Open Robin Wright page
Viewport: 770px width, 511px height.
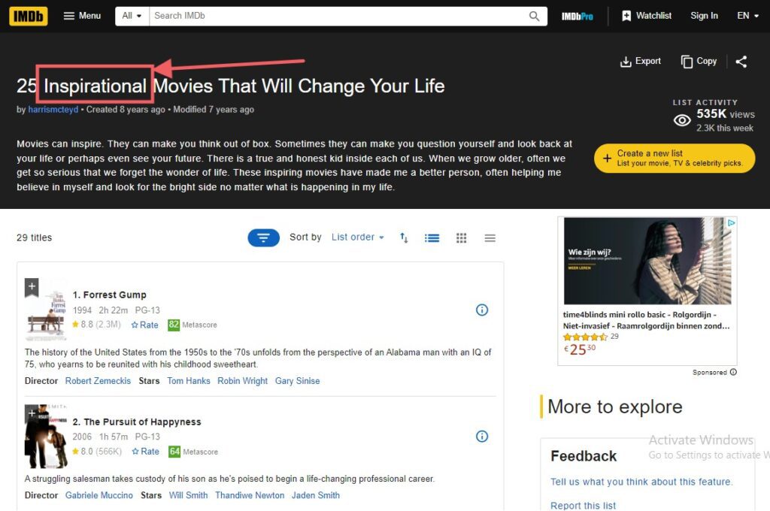click(243, 381)
